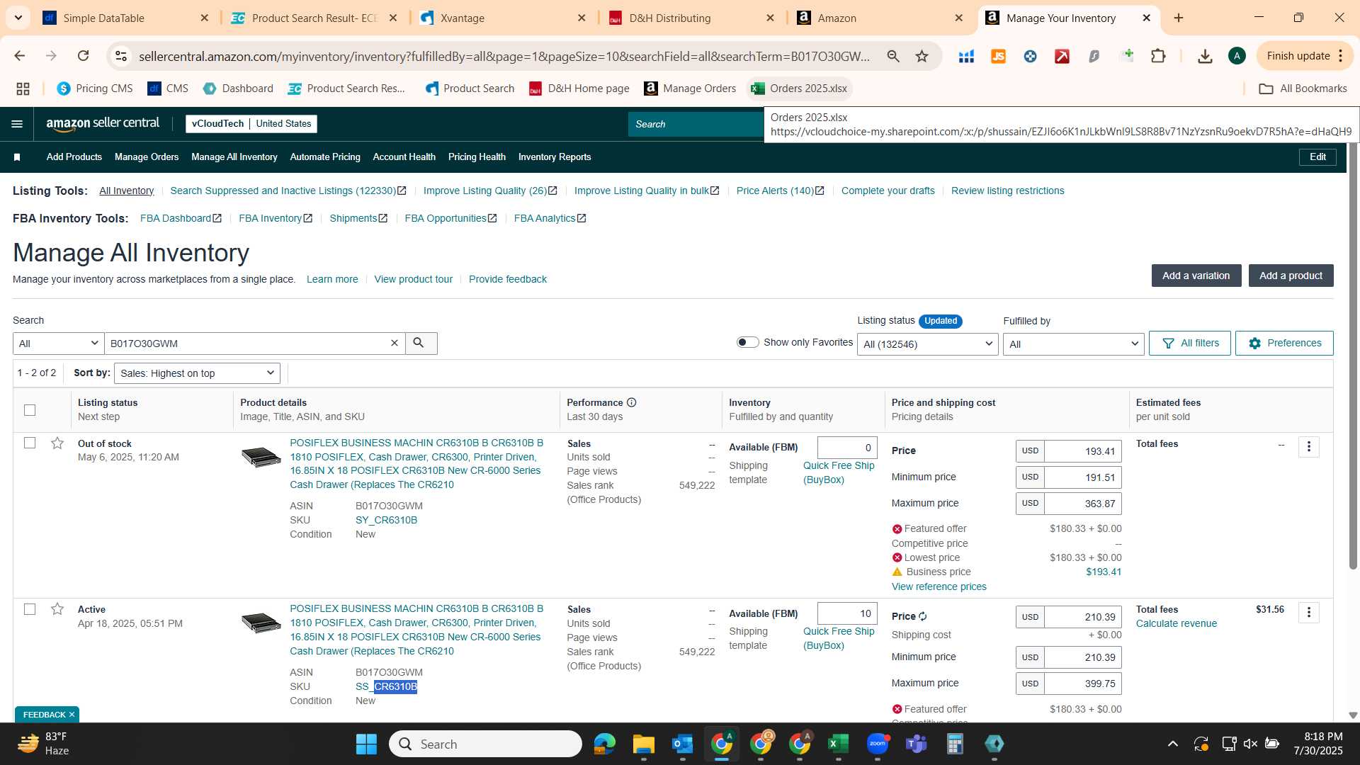The height and width of the screenshot is (765, 1360).
Task: Open the Chrome profile avatar
Action: (x=1237, y=56)
